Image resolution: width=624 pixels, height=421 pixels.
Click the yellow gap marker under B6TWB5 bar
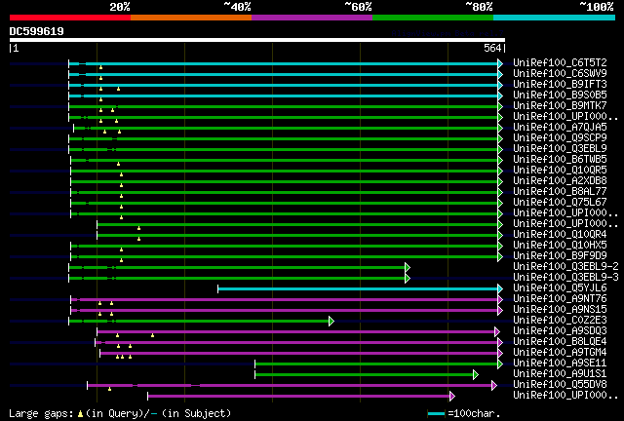(118, 164)
